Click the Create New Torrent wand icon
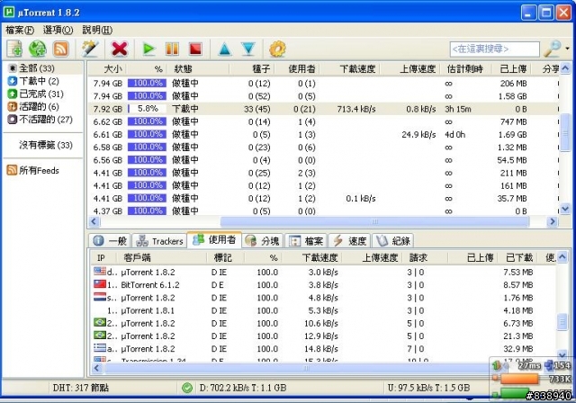This screenshot has width=576, height=403. (90, 49)
